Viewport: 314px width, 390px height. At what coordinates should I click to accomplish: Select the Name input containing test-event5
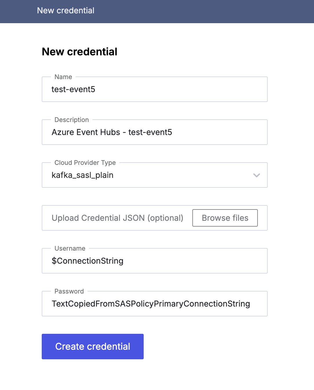[x=154, y=89]
